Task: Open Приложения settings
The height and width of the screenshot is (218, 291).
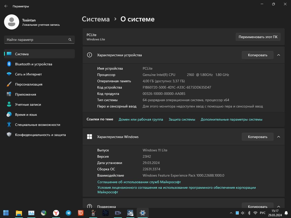Action: (x=39, y=94)
